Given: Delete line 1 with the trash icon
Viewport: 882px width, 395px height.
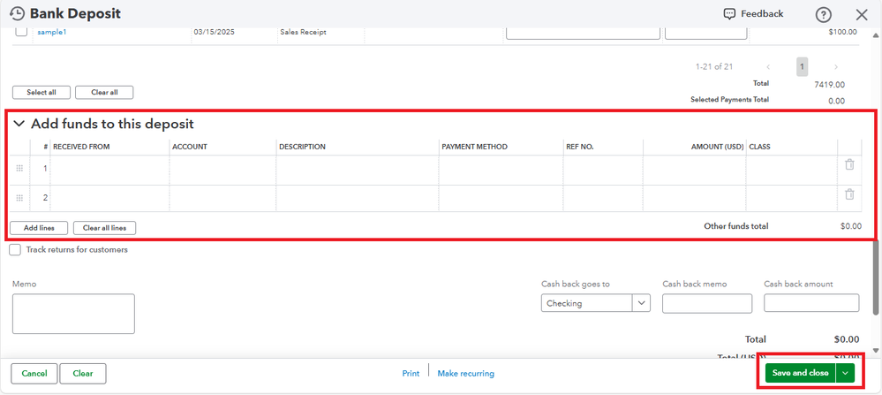Looking at the screenshot, I should click(x=849, y=165).
